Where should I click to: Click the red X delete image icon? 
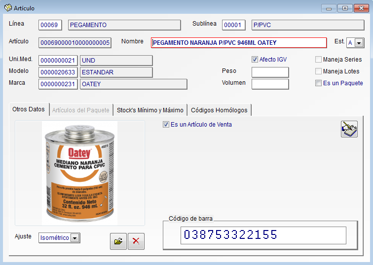[136, 241]
